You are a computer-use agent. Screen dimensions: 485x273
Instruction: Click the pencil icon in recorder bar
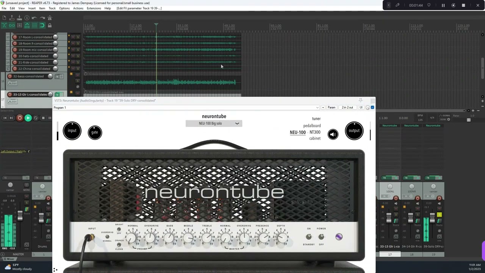pos(397,5)
